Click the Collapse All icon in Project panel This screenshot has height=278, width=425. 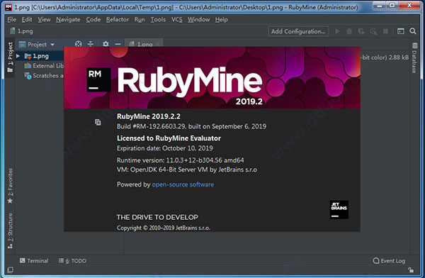click(x=91, y=44)
